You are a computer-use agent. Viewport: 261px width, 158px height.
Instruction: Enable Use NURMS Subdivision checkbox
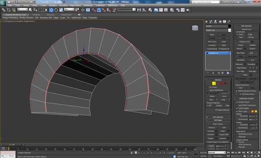[x=237, y=105]
